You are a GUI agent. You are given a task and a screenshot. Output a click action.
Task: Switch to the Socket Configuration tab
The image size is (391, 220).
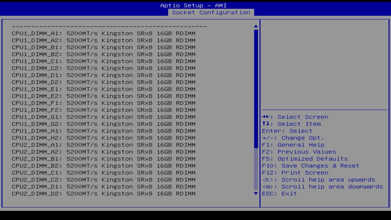211,13
